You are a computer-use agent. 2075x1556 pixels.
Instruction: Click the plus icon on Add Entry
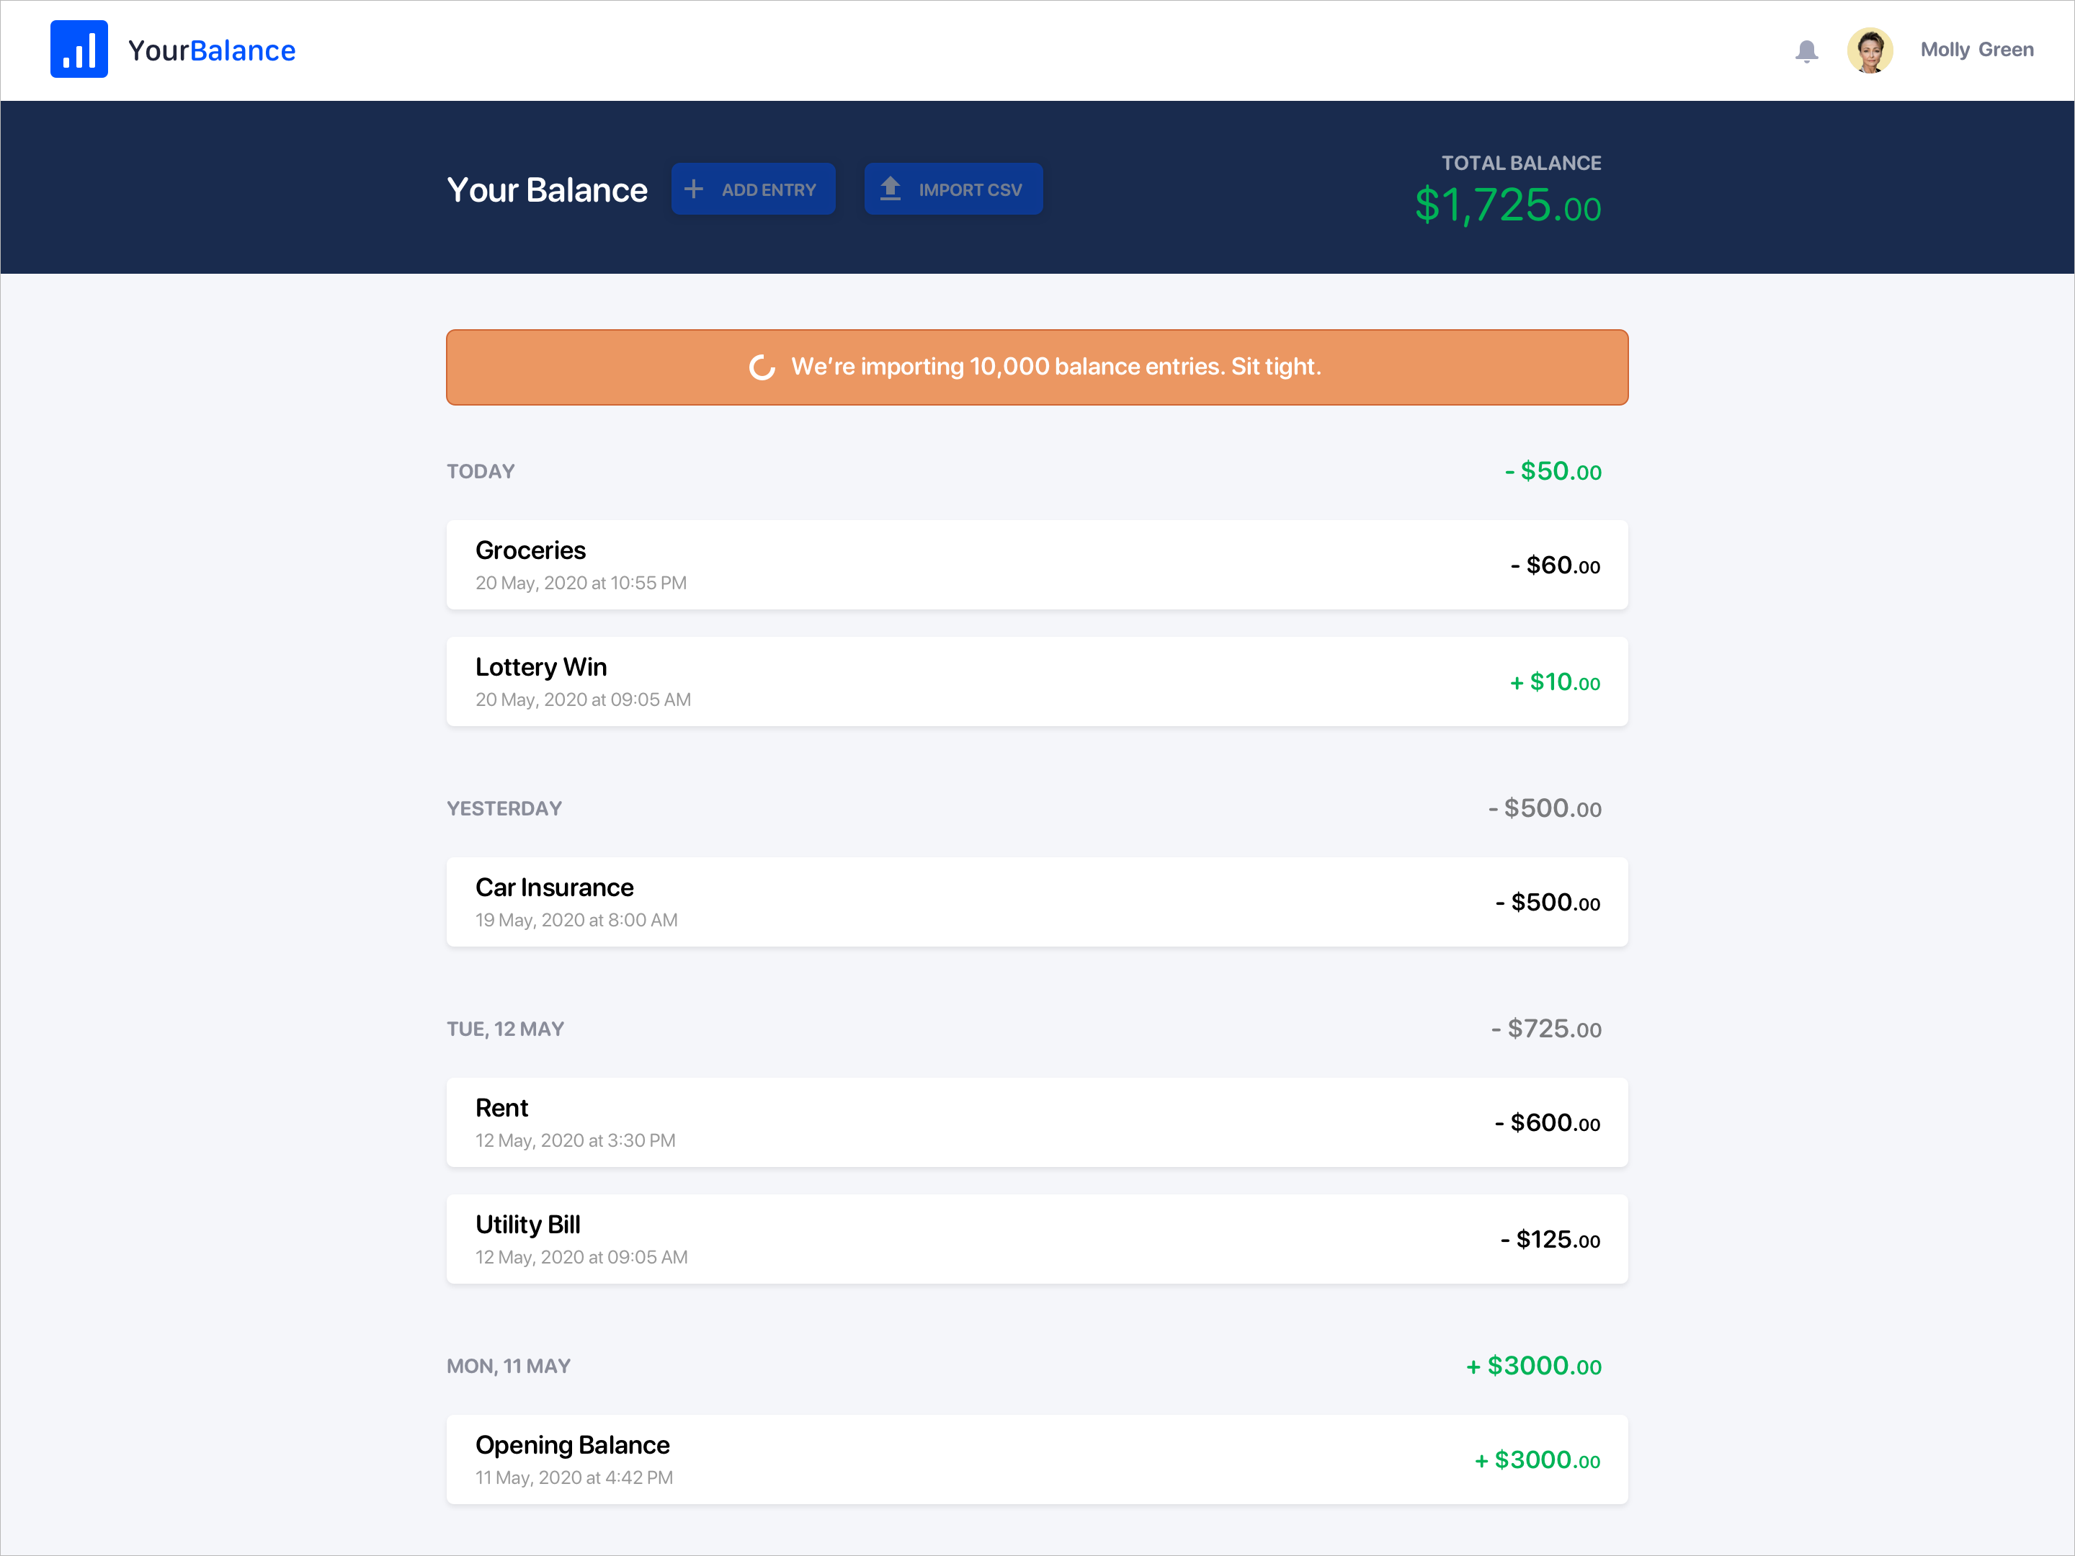[x=694, y=189]
